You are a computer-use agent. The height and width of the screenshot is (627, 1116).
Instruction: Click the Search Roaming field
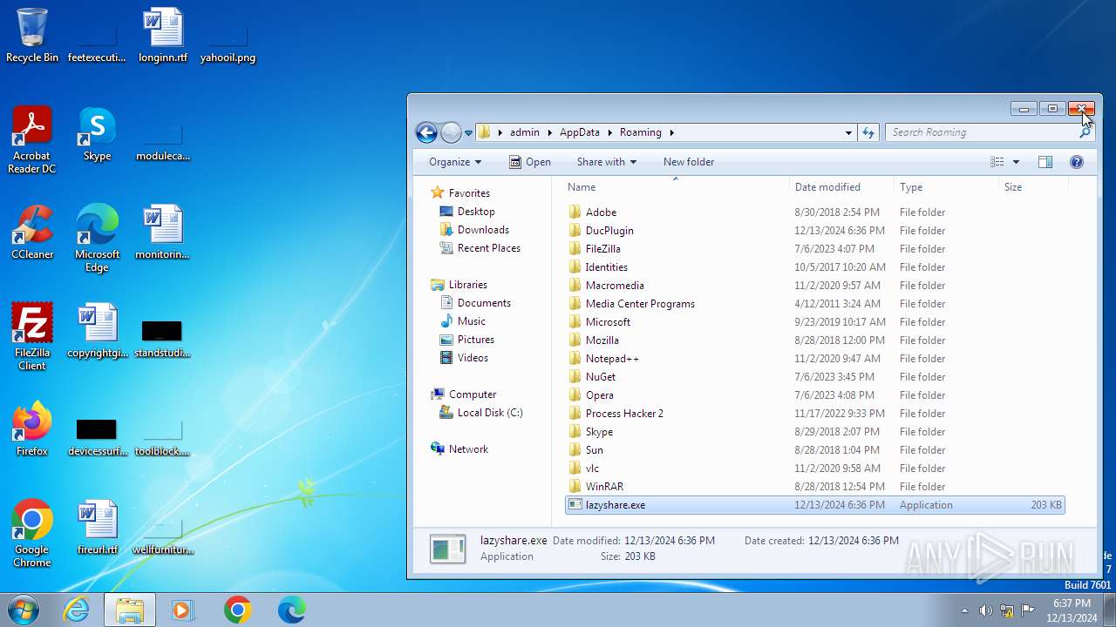pyautogui.click(x=982, y=132)
